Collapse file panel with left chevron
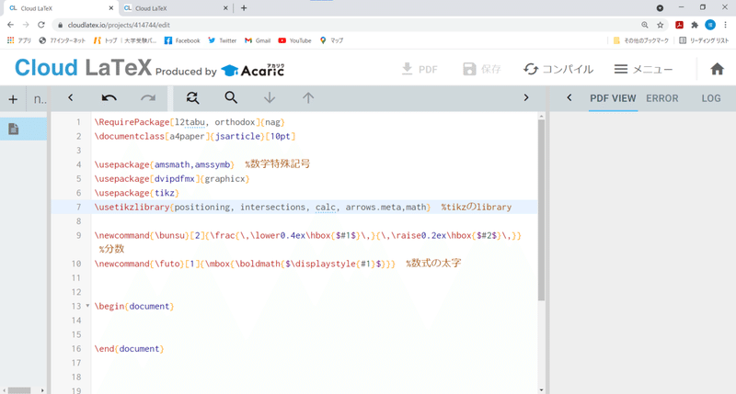Screen dimensions: 736x394 point(71,97)
